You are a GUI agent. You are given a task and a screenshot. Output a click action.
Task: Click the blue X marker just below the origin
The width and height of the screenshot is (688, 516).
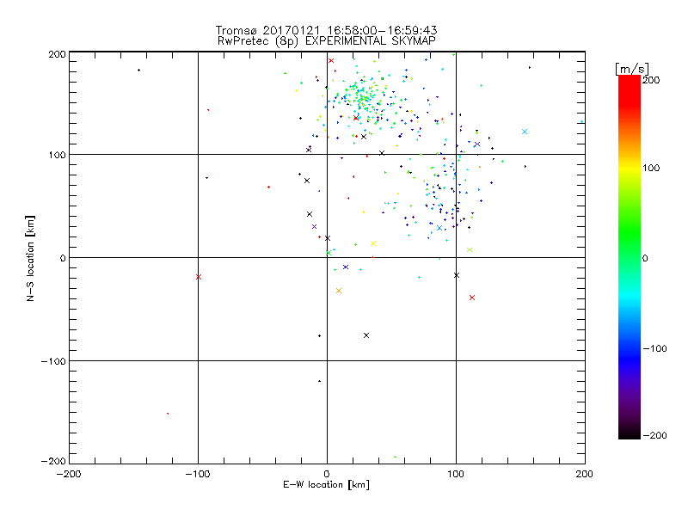[x=346, y=267]
